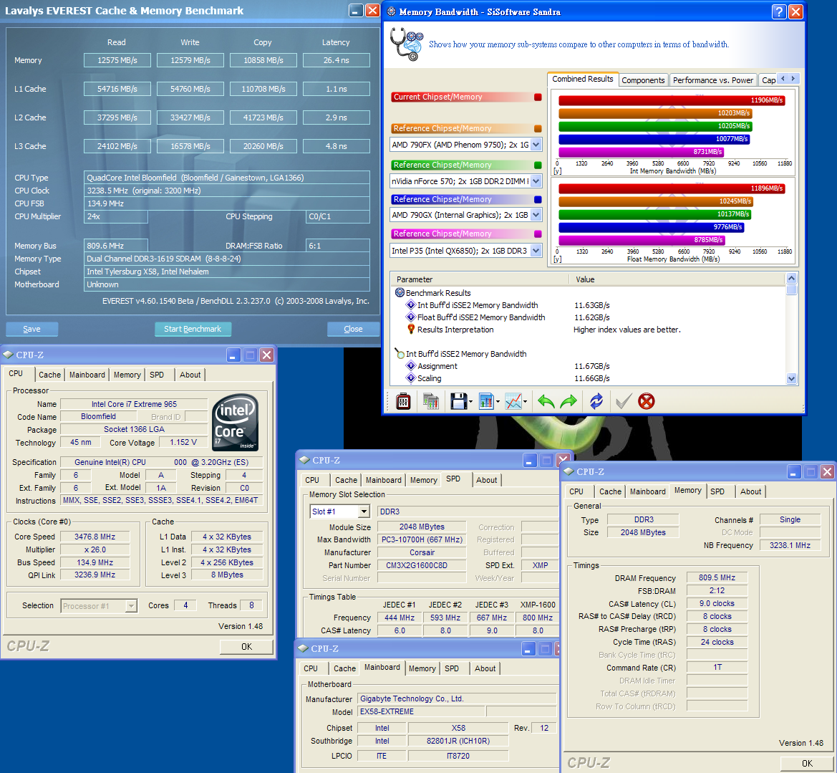Image resolution: width=837 pixels, height=773 pixels.
Task: Open the Sandra options icon in bottom toolbar
Action: (x=403, y=401)
